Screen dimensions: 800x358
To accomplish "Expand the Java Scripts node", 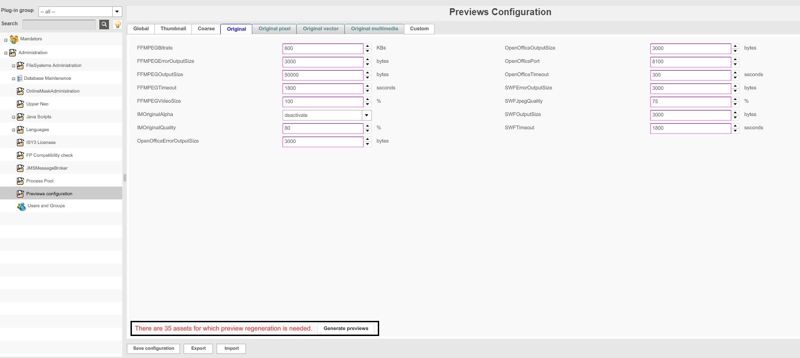I will 13,117.
